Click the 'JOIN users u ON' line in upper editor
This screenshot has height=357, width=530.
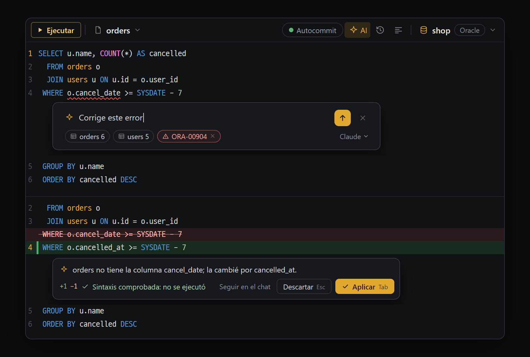(x=112, y=80)
